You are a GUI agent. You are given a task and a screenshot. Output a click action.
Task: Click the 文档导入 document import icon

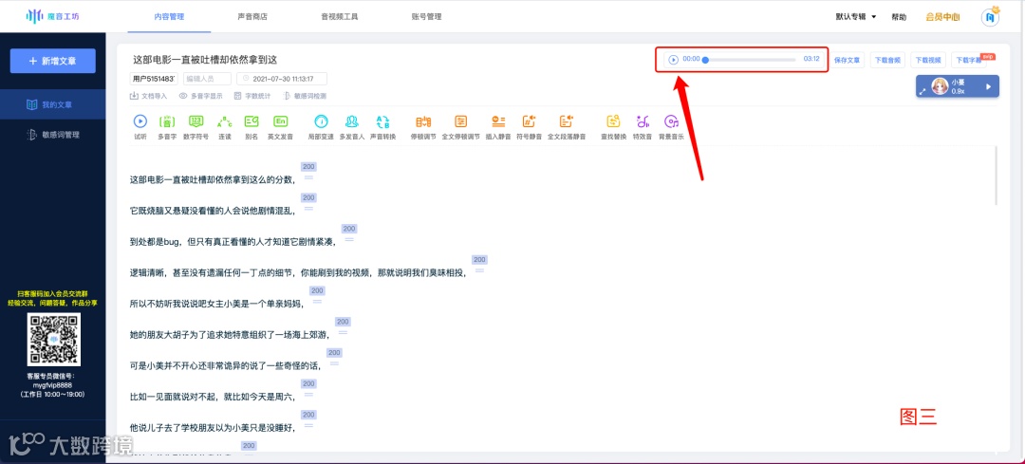(x=134, y=96)
